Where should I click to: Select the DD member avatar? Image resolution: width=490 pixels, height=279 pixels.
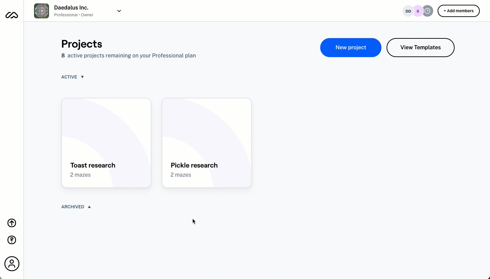click(x=408, y=11)
